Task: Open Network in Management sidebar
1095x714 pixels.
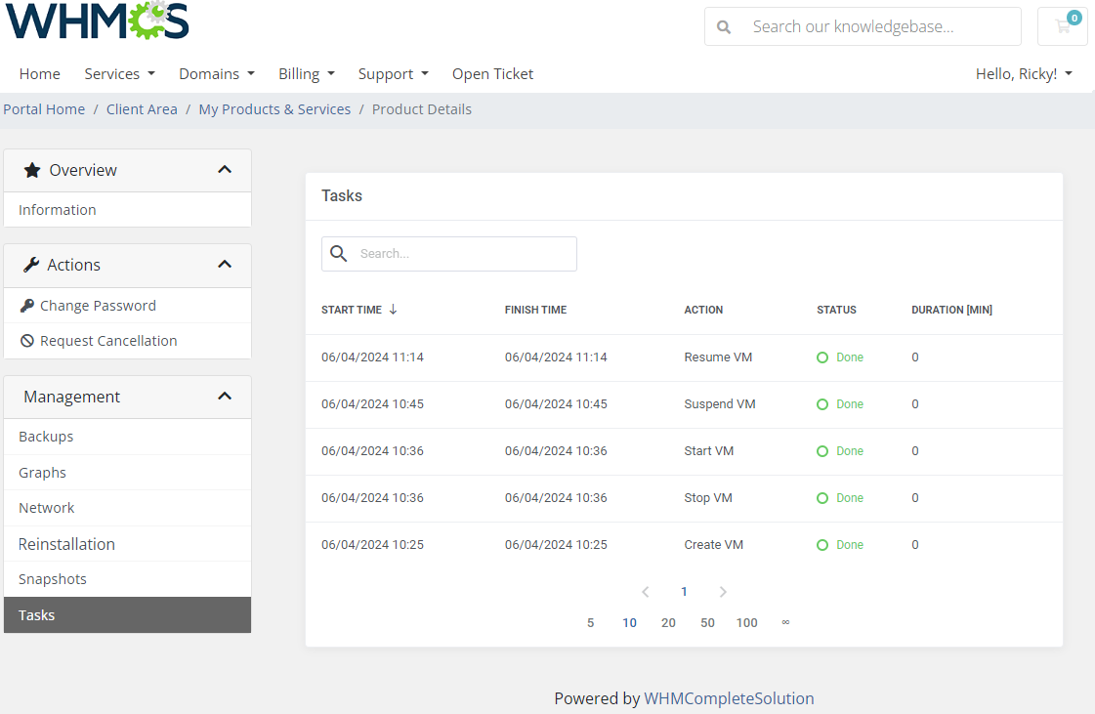Action: point(127,508)
